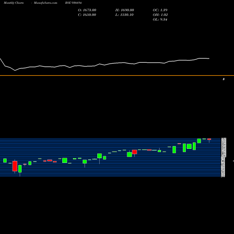Click the OC: 1.39 value
Screen dimensions: 234x234
pyautogui.click(x=160, y=10)
